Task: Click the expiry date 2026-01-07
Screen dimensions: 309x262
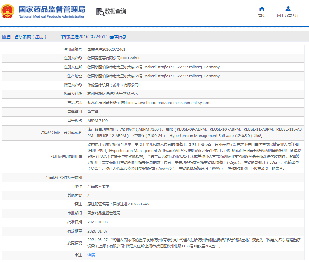Action: (x=97, y=231)
